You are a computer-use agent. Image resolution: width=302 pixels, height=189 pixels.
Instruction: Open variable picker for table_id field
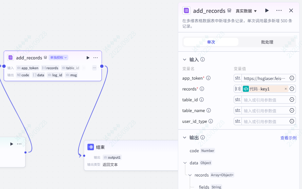[x=292, y=100]
